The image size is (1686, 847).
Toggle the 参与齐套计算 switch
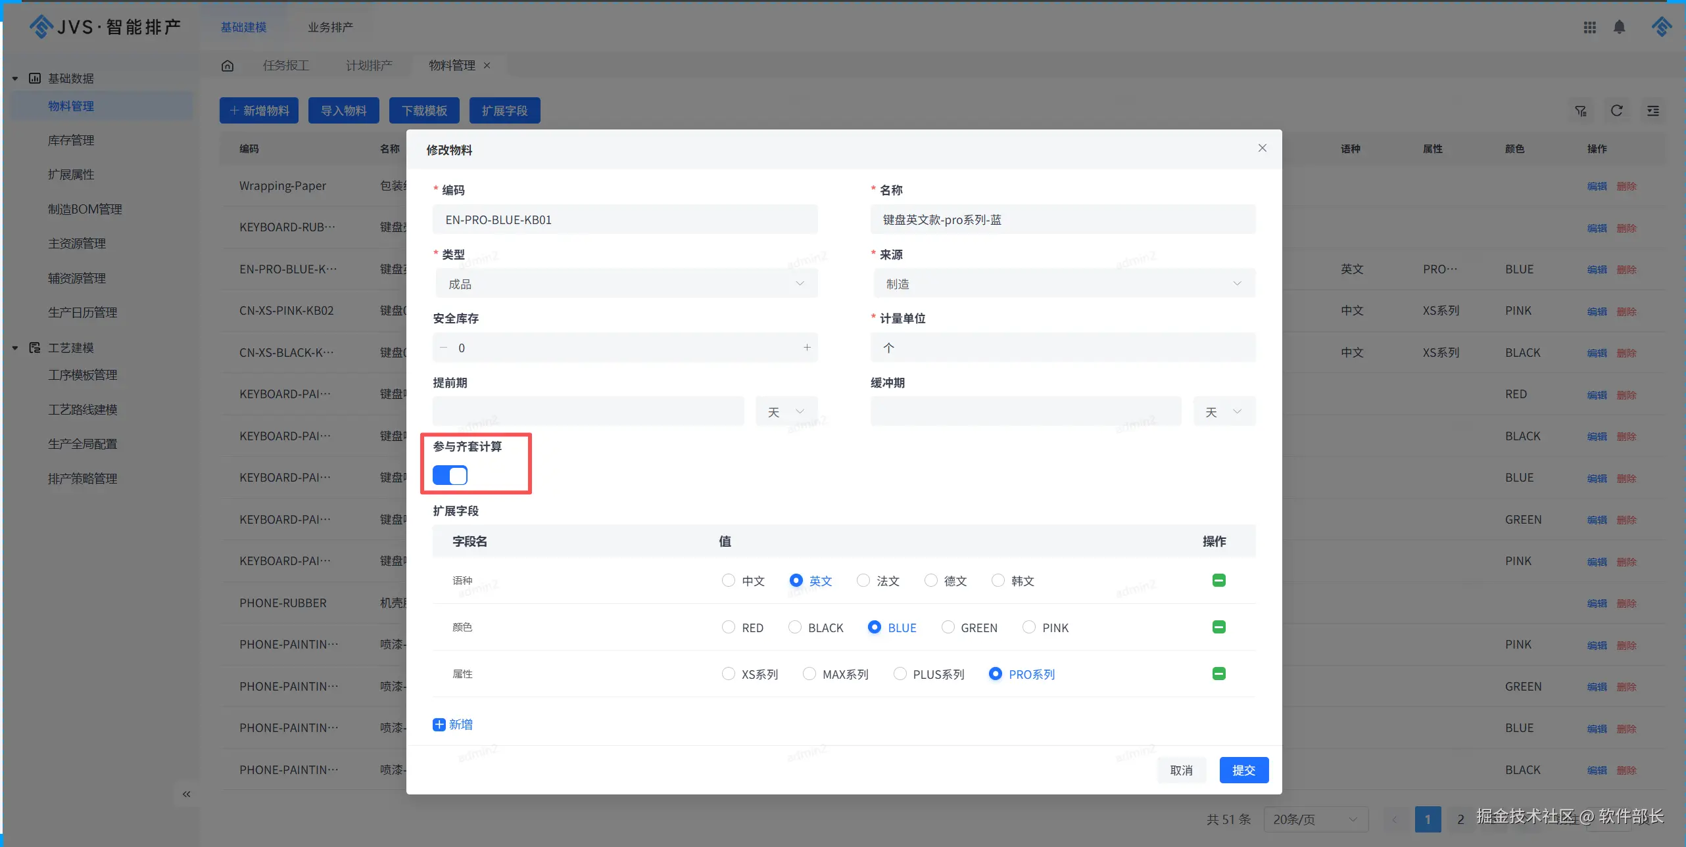coord(450,475)
